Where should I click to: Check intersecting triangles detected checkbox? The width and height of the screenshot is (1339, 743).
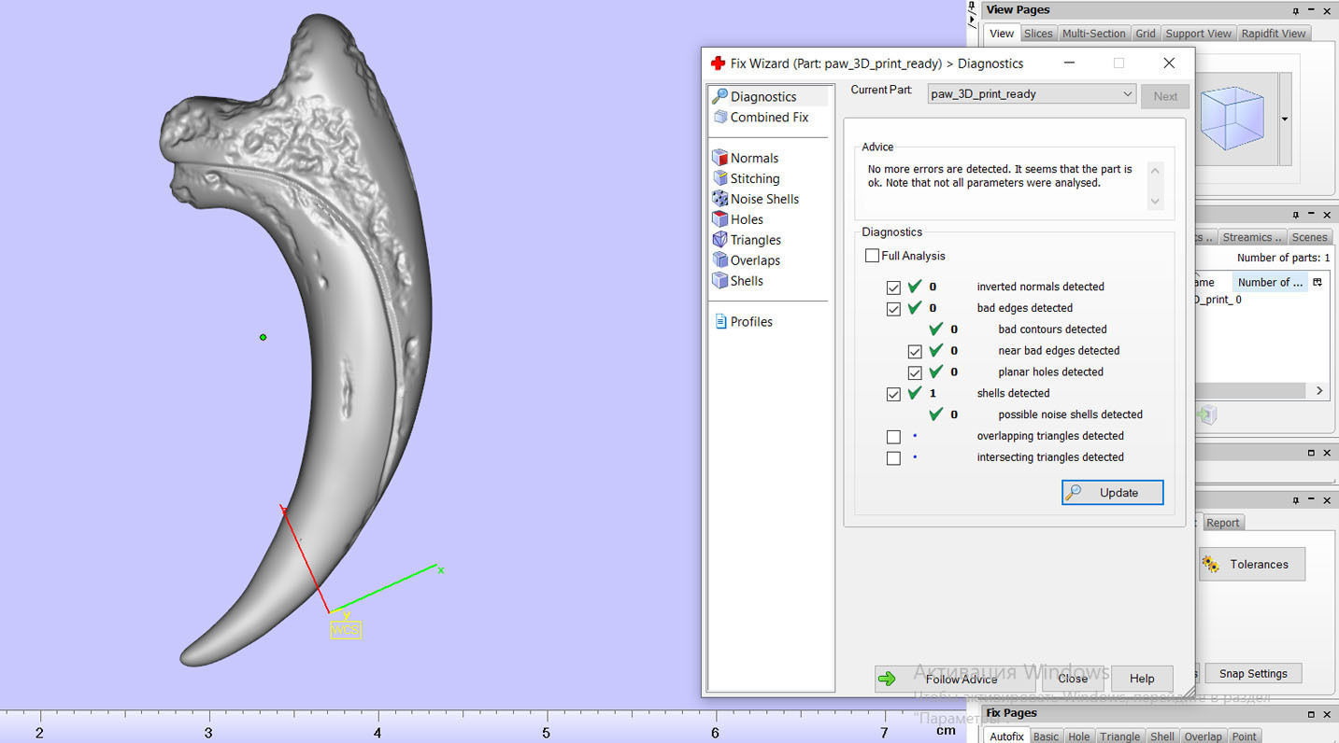tap(893, 458)
